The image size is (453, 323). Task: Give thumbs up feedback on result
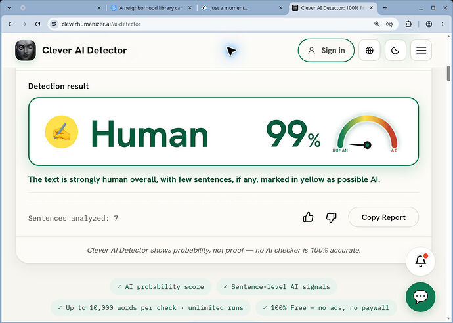tap(309, 217)
